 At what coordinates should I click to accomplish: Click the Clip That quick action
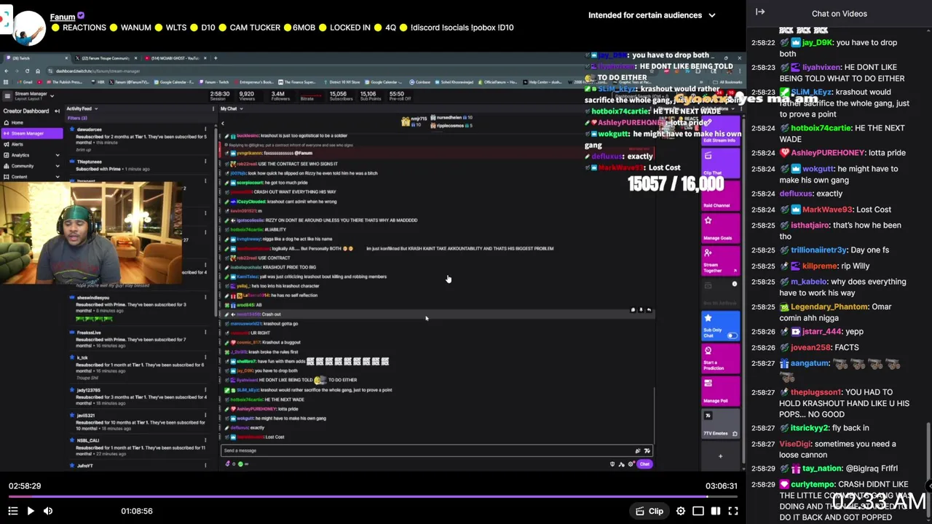click(x=719, y=164)
